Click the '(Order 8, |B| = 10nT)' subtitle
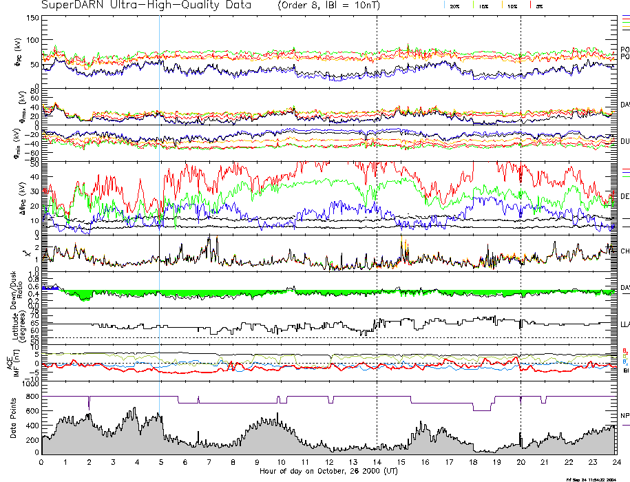The width and height of the screenshot is (630, 482). point(328,6)
